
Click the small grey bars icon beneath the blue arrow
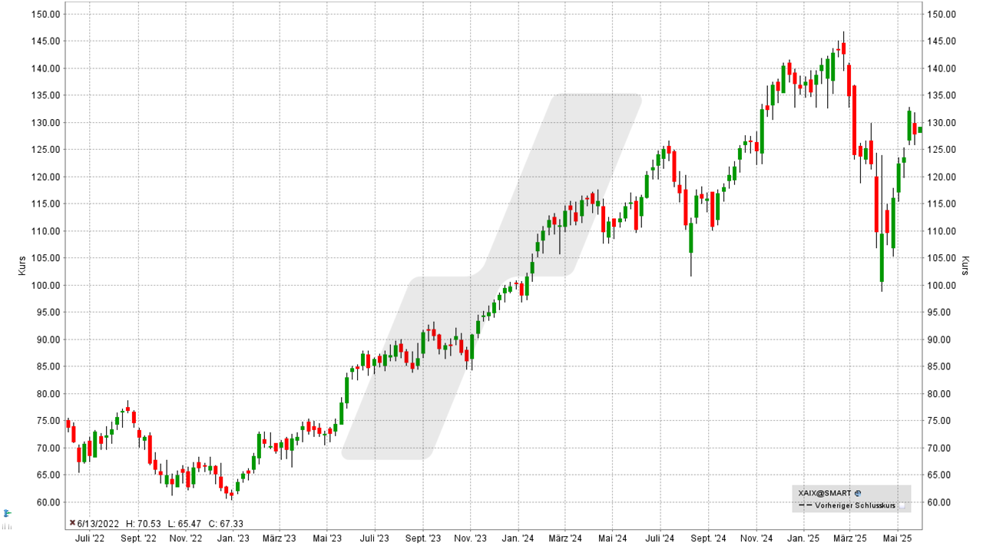click(7, 527)
